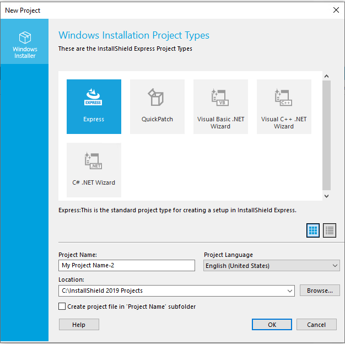Click the project types scroll up arrow
This screenshot has width=345, height=344.
(326, 76)
